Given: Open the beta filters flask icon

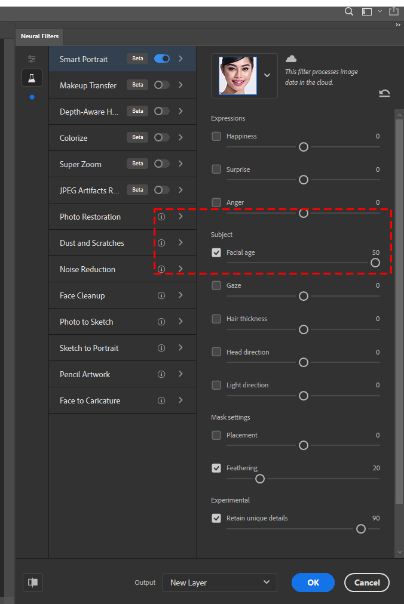Looking at the screenshot, I should coord(32,78).
